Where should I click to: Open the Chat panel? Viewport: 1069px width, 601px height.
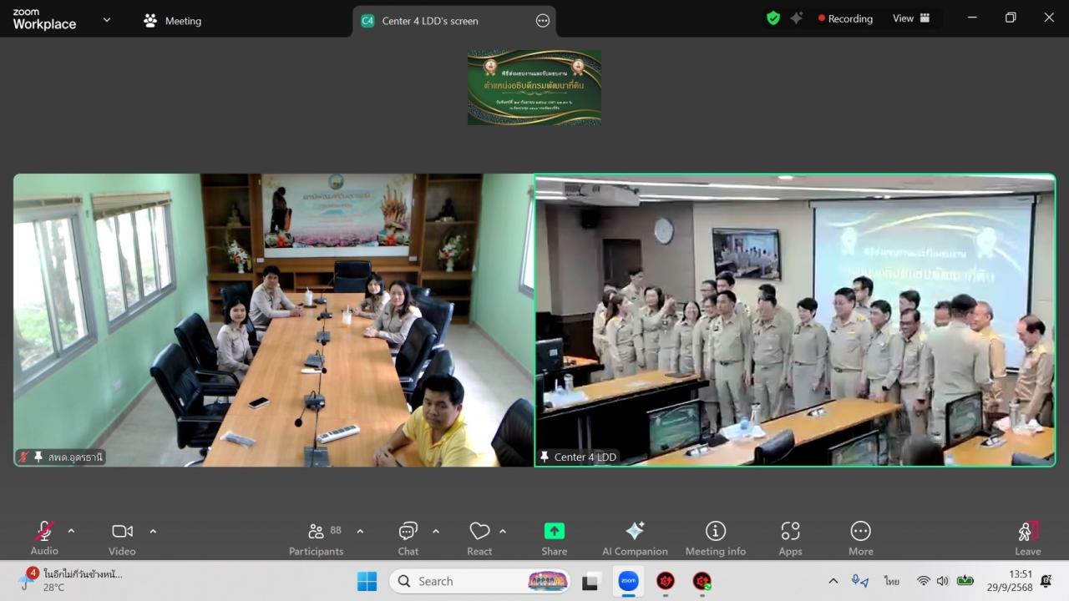408,538
